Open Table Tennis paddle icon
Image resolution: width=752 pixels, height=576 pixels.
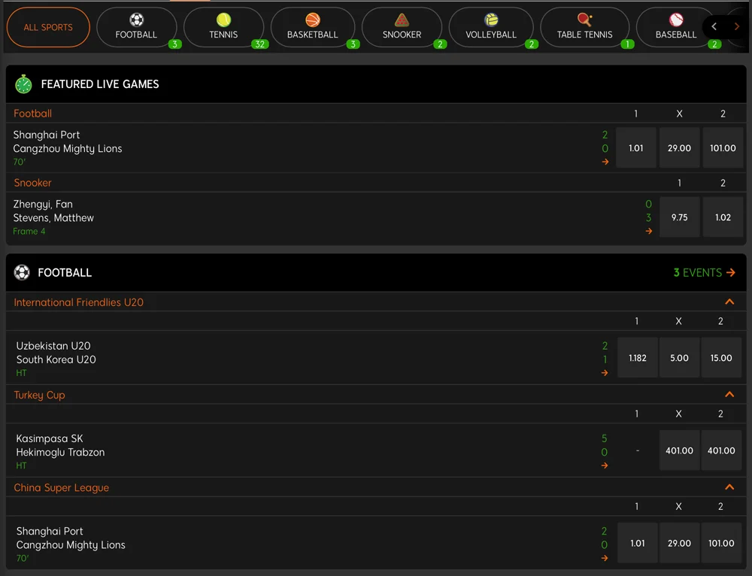point(584,20)
